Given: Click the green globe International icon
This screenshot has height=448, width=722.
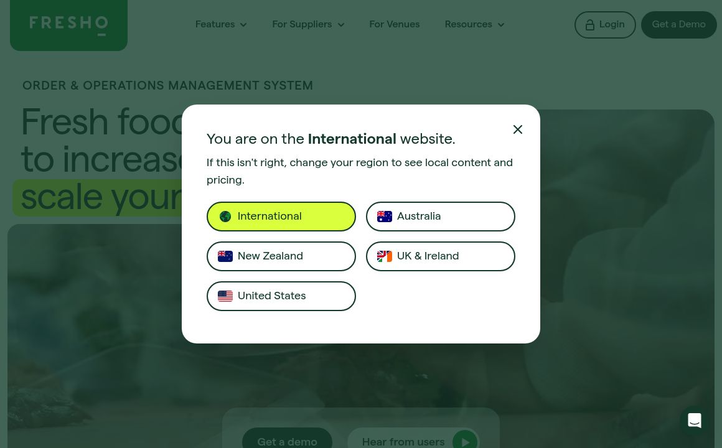Looking at the screenshot, I should click(225, 217).
